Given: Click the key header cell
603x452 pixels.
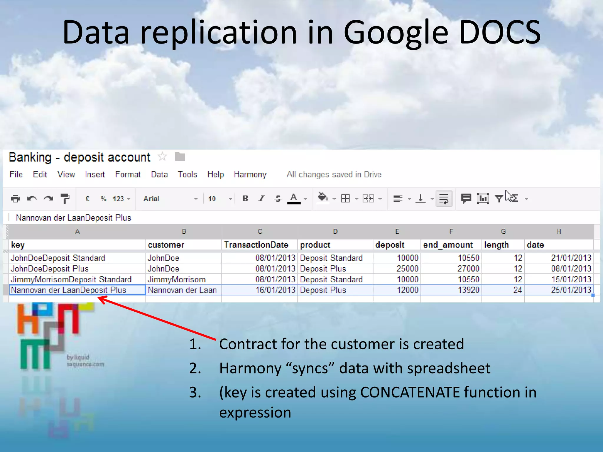Looking at the screenshot, I should click(77, 245).
